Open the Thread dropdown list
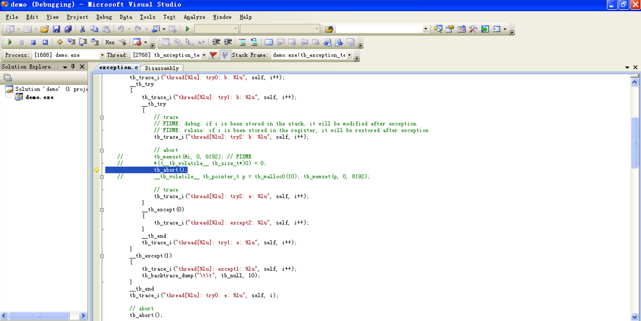Screen dimensions: 641x321 coord(204,55)
